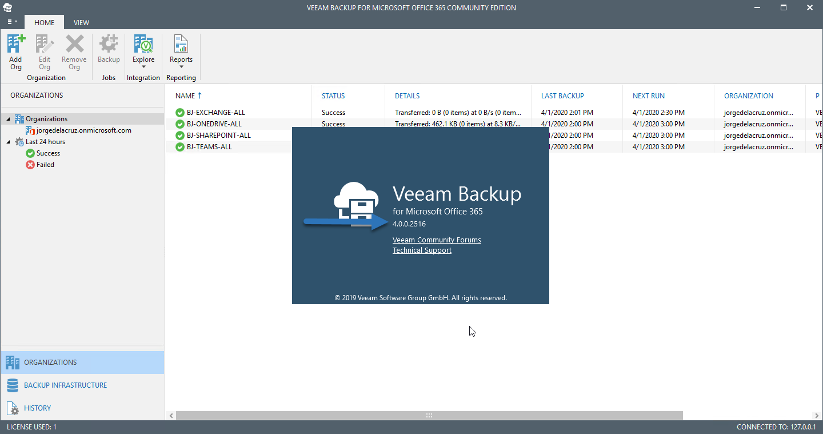Click the ORGANIZATIONS panel heading above the tree
Screen dimensions: 823x434
[x=37, y=95]
